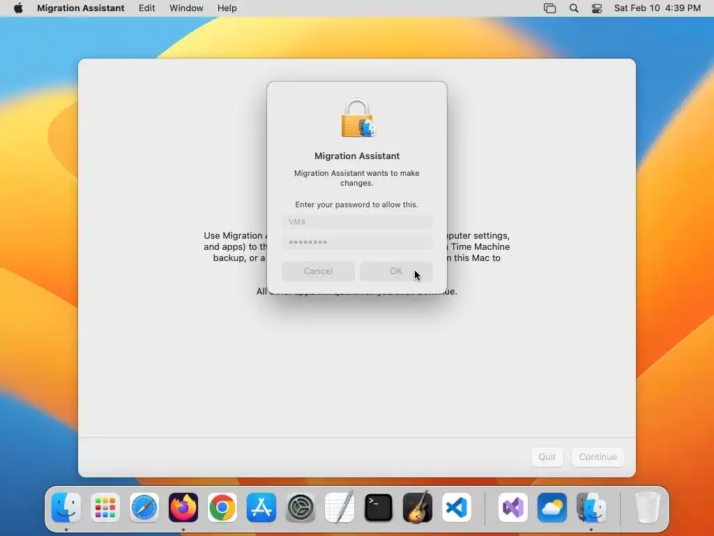714x536 pixels.
Task: Click Migration Assistant icon in the Dock
Action: (x=591, y=507)
